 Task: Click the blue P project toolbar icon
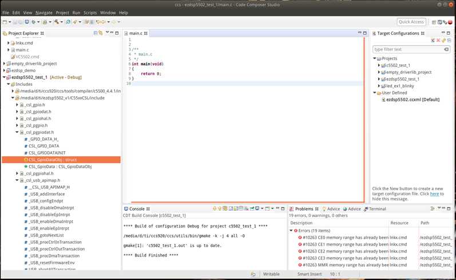tap(27, 22)
